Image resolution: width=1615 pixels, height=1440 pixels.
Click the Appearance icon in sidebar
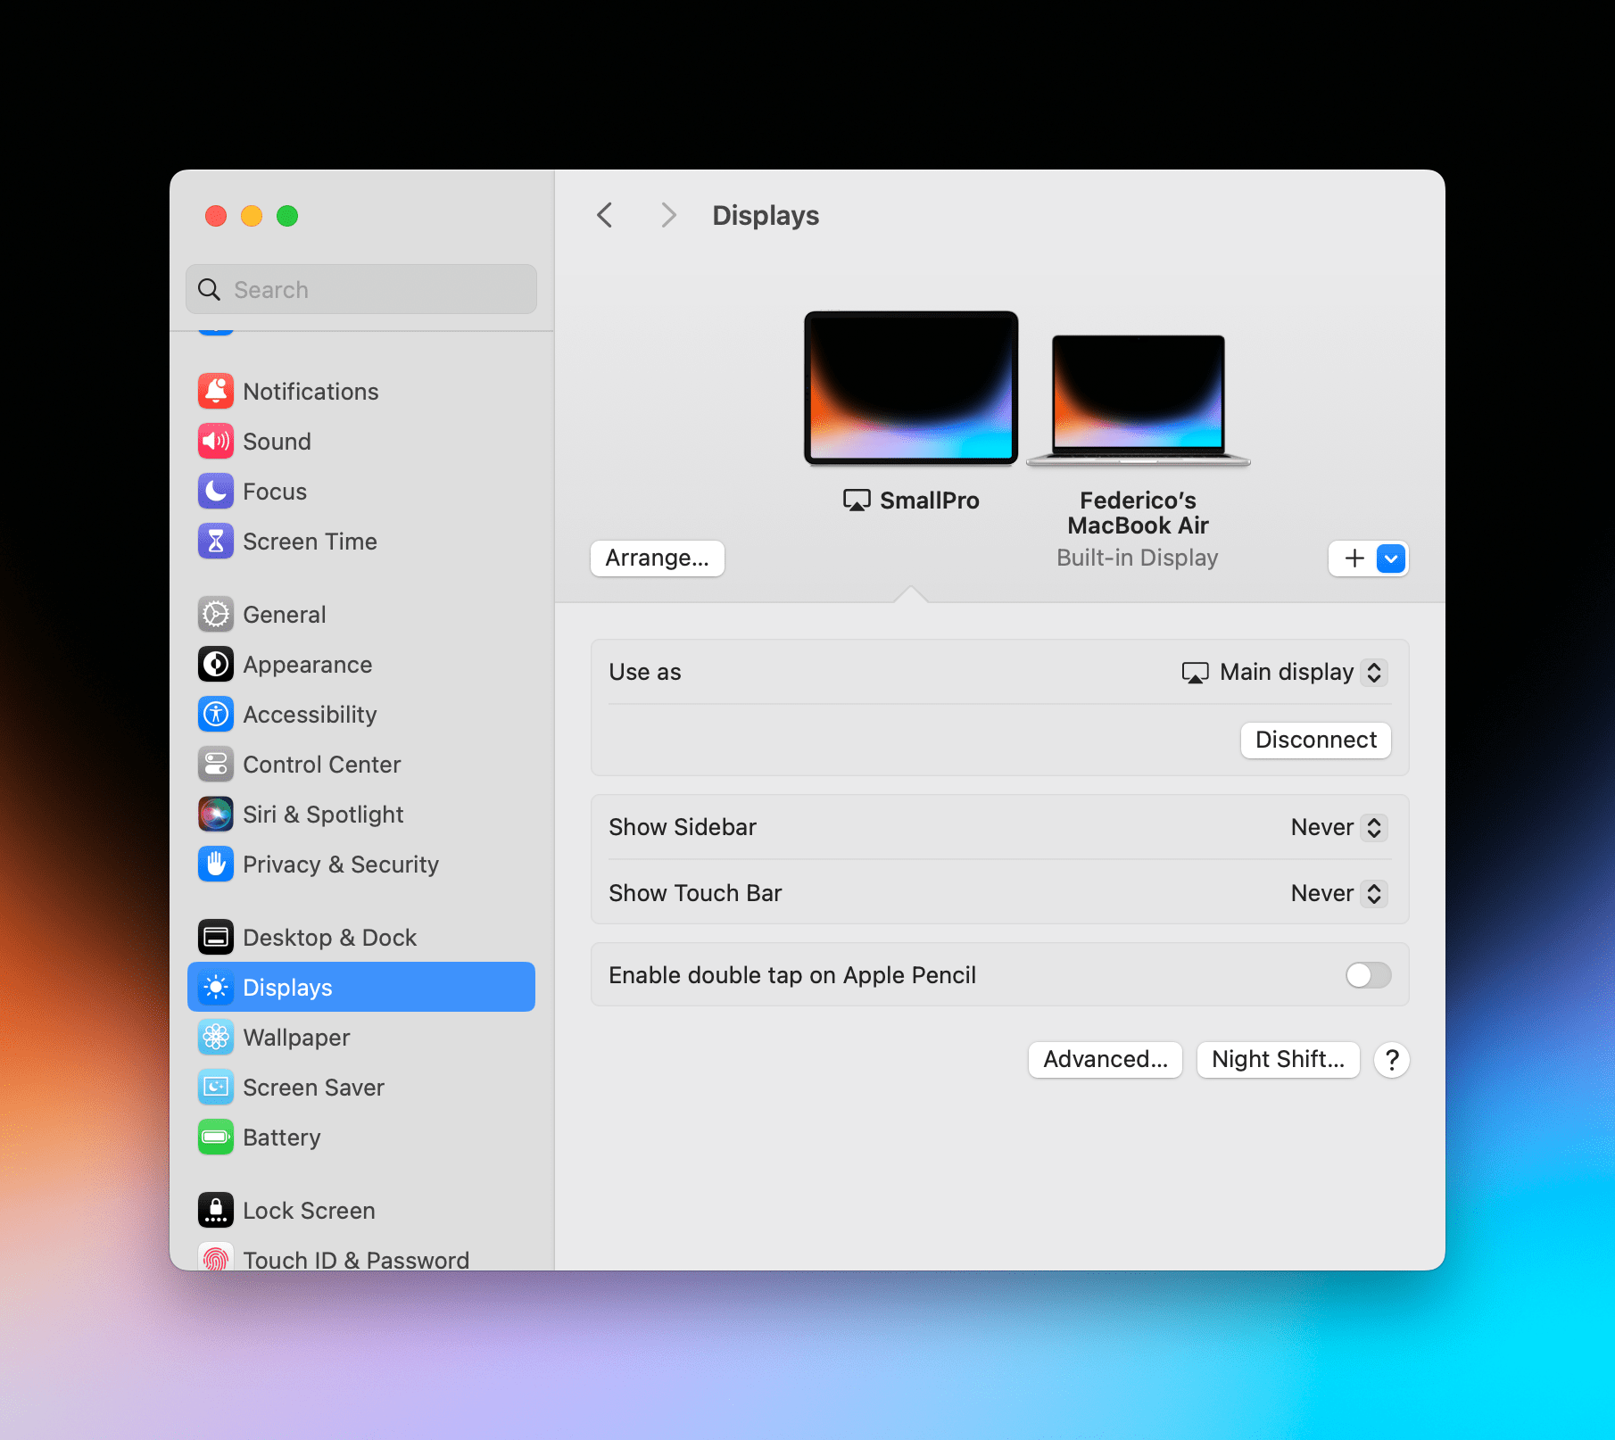(x=216, y=664)
